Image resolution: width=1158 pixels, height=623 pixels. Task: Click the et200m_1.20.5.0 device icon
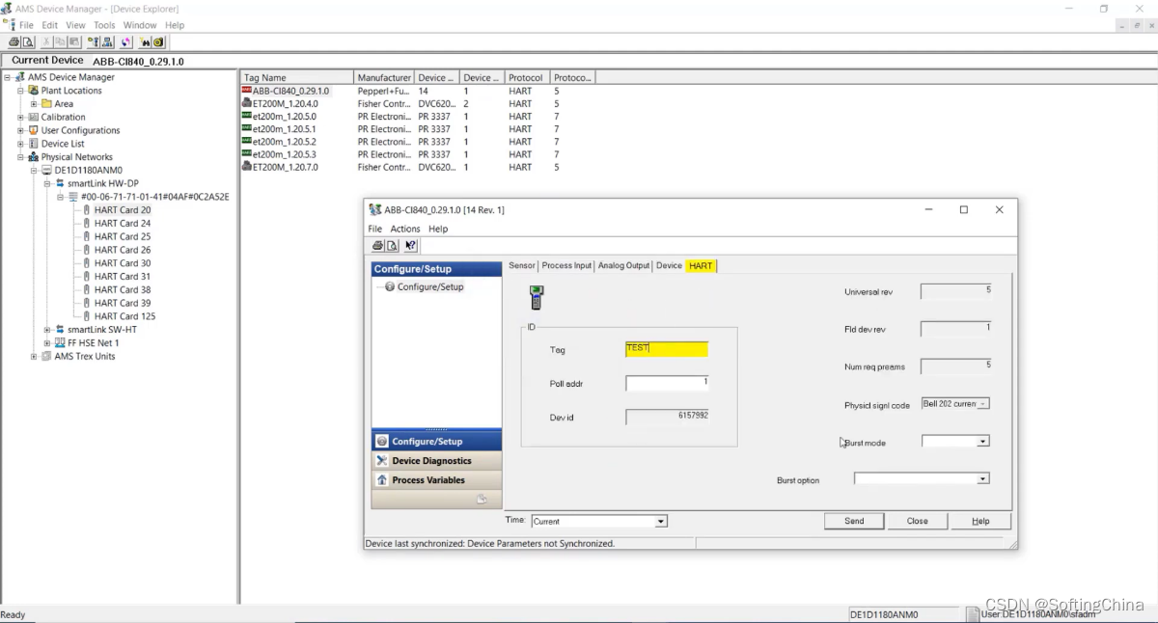point(247,116)
